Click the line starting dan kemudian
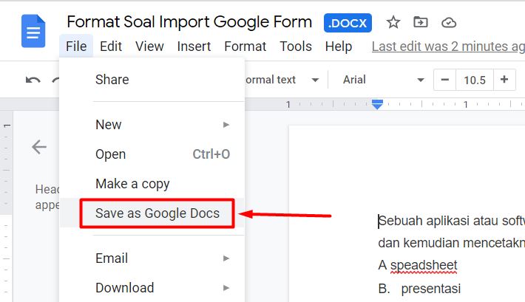 pyautogui.click(x=451, y=243)
